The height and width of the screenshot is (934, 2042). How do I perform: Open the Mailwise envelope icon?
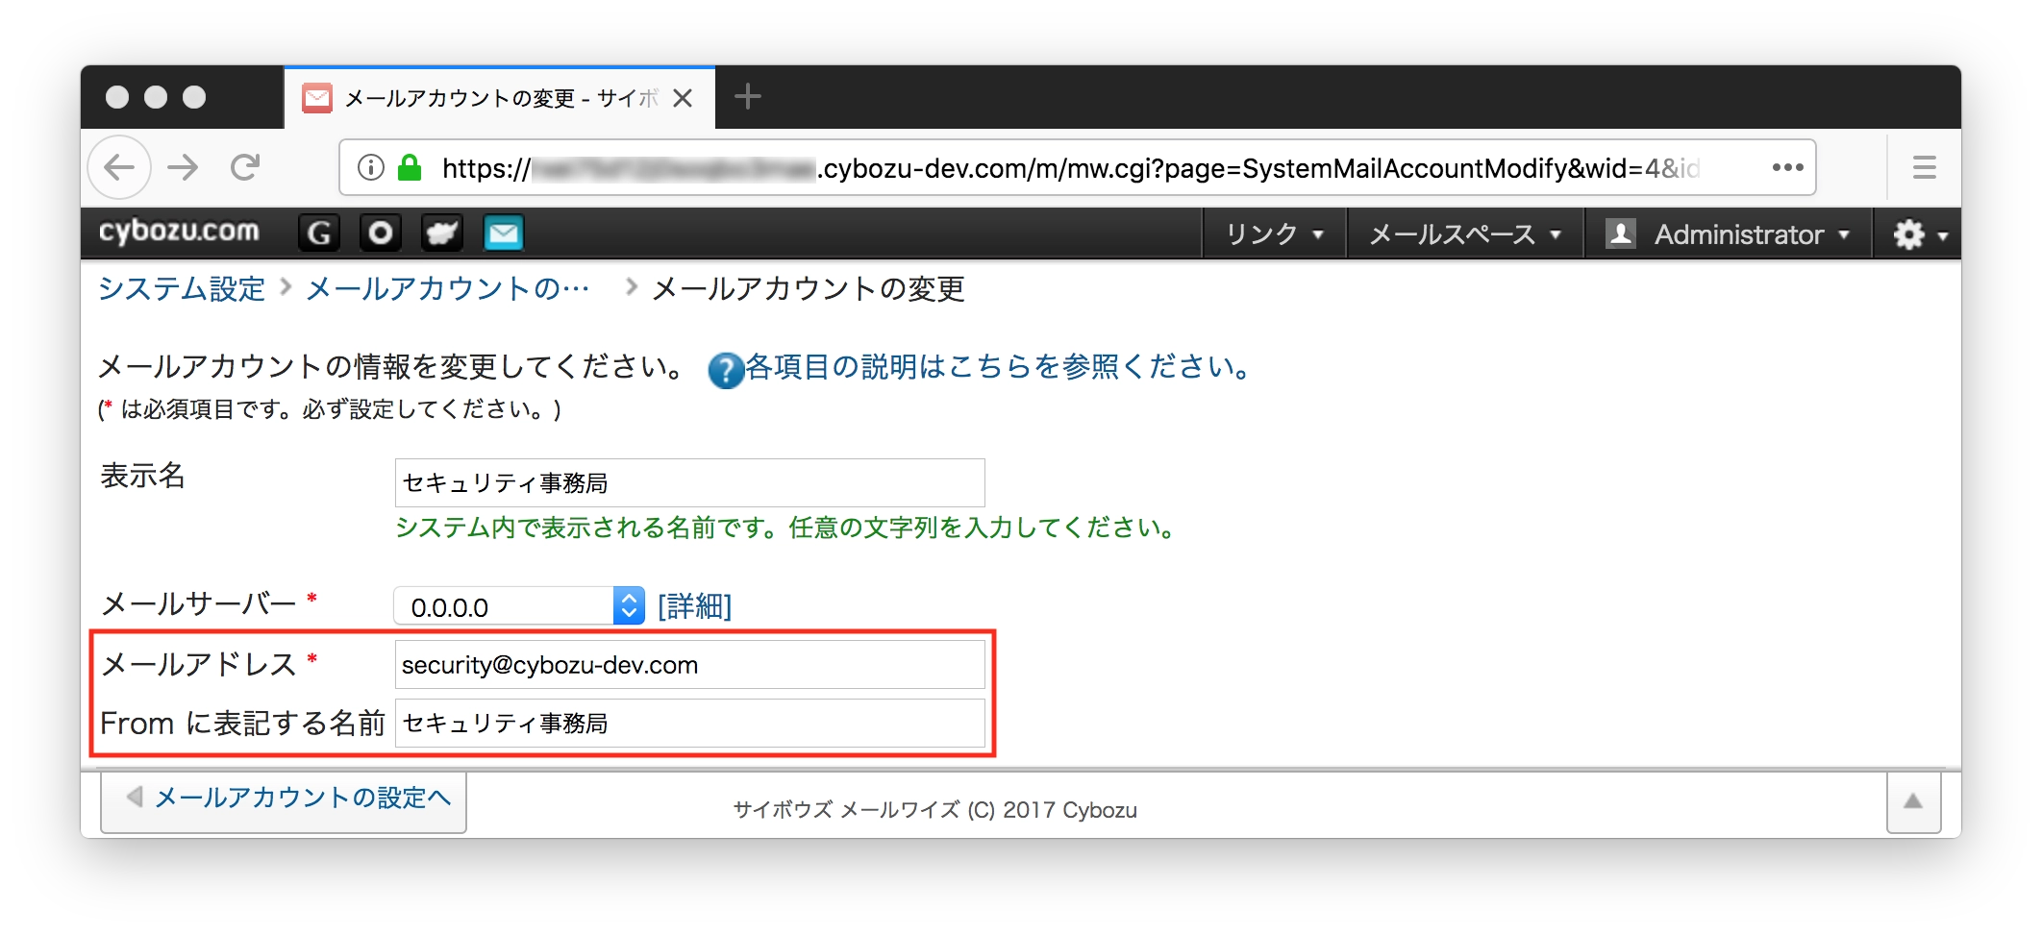click(504, 233)
